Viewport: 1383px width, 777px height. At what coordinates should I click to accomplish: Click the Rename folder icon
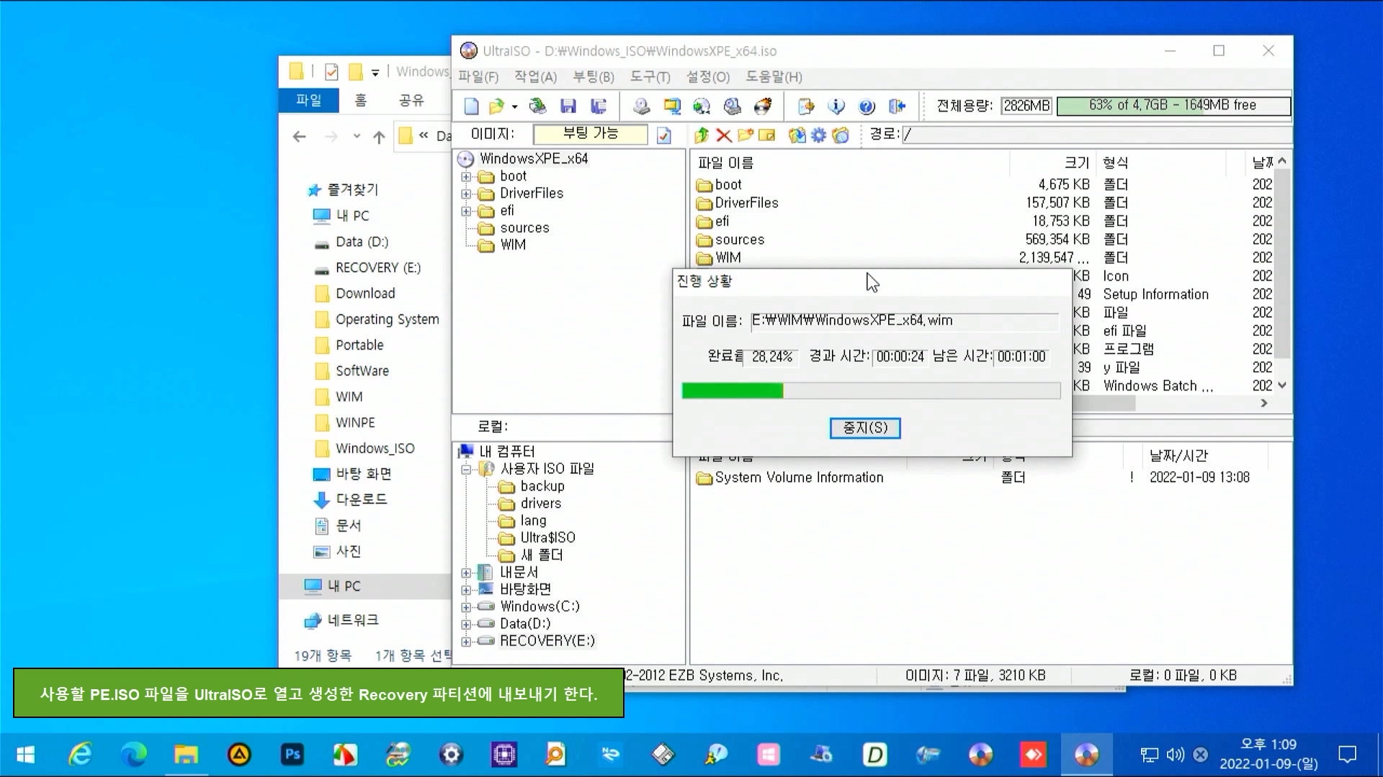click(x=767, y=135)
